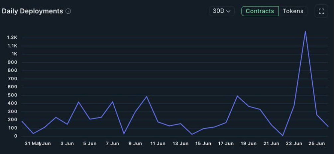
Task: Click the 17 Jun axis label
Action: (226, 144)
